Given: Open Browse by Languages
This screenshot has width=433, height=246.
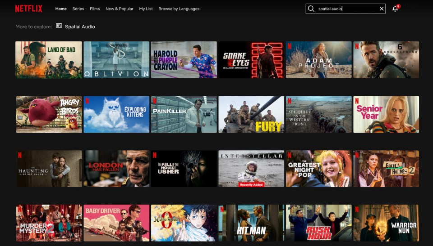Looking at the screenshot, I should [x=179, y=9].
